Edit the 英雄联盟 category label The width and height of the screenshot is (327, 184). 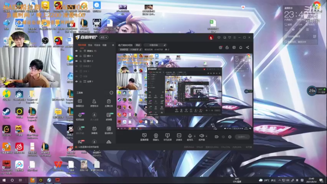pos(130,49)
